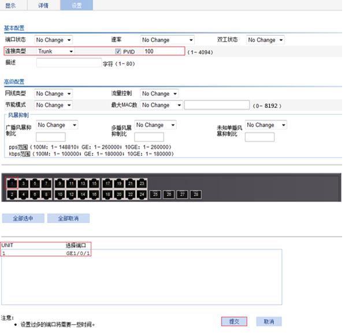Open the 最大MAC数 dropdown

[x=161, y=105]
